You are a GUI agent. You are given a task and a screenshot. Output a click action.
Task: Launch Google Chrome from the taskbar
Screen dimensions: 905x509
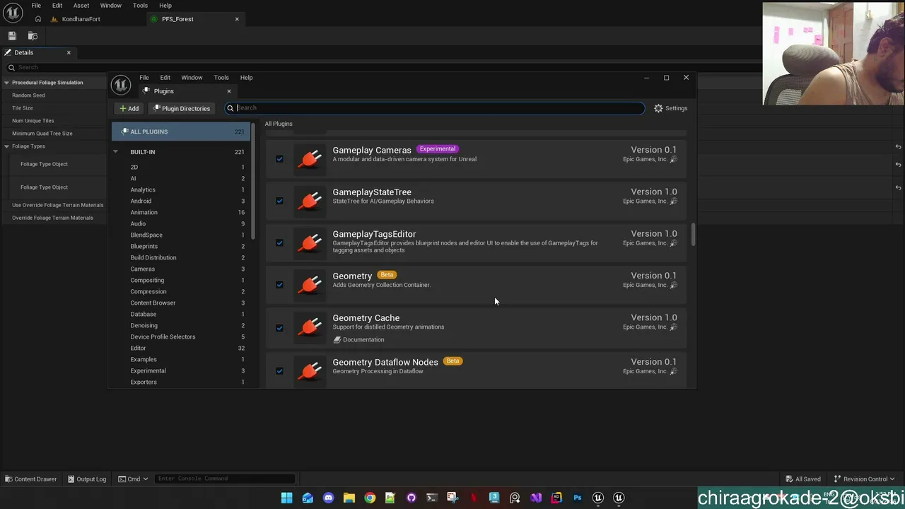click(370, 498)
